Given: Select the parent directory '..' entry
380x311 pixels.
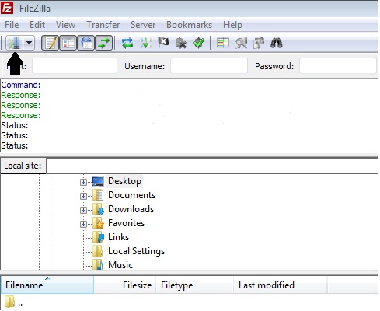Looking at the screenshot, I should (13, 302).
